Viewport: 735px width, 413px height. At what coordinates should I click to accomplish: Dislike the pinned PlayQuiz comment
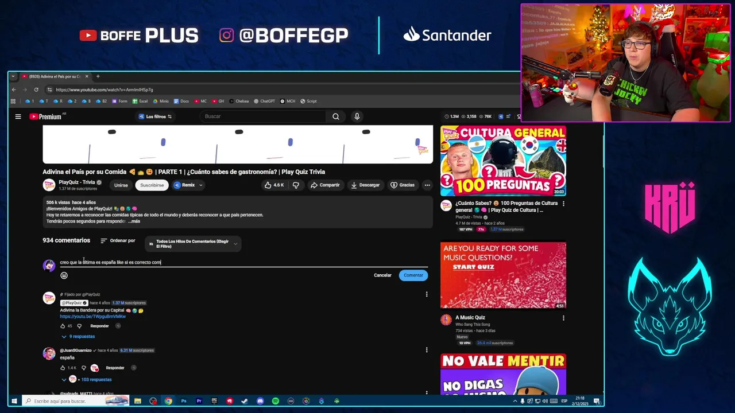click(x=79, y=326)
